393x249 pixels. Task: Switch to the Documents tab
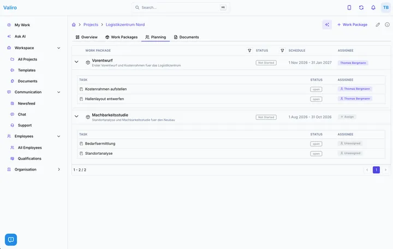pos(186,37)
